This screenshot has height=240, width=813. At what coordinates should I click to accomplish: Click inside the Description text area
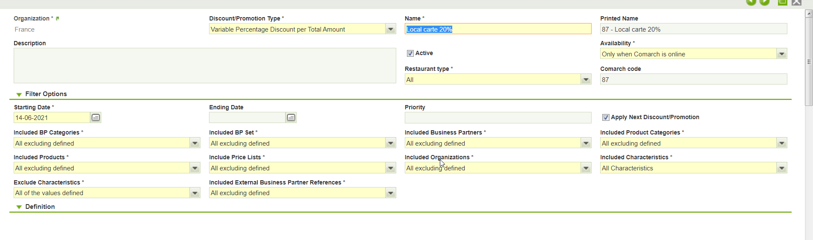point(205,65)
